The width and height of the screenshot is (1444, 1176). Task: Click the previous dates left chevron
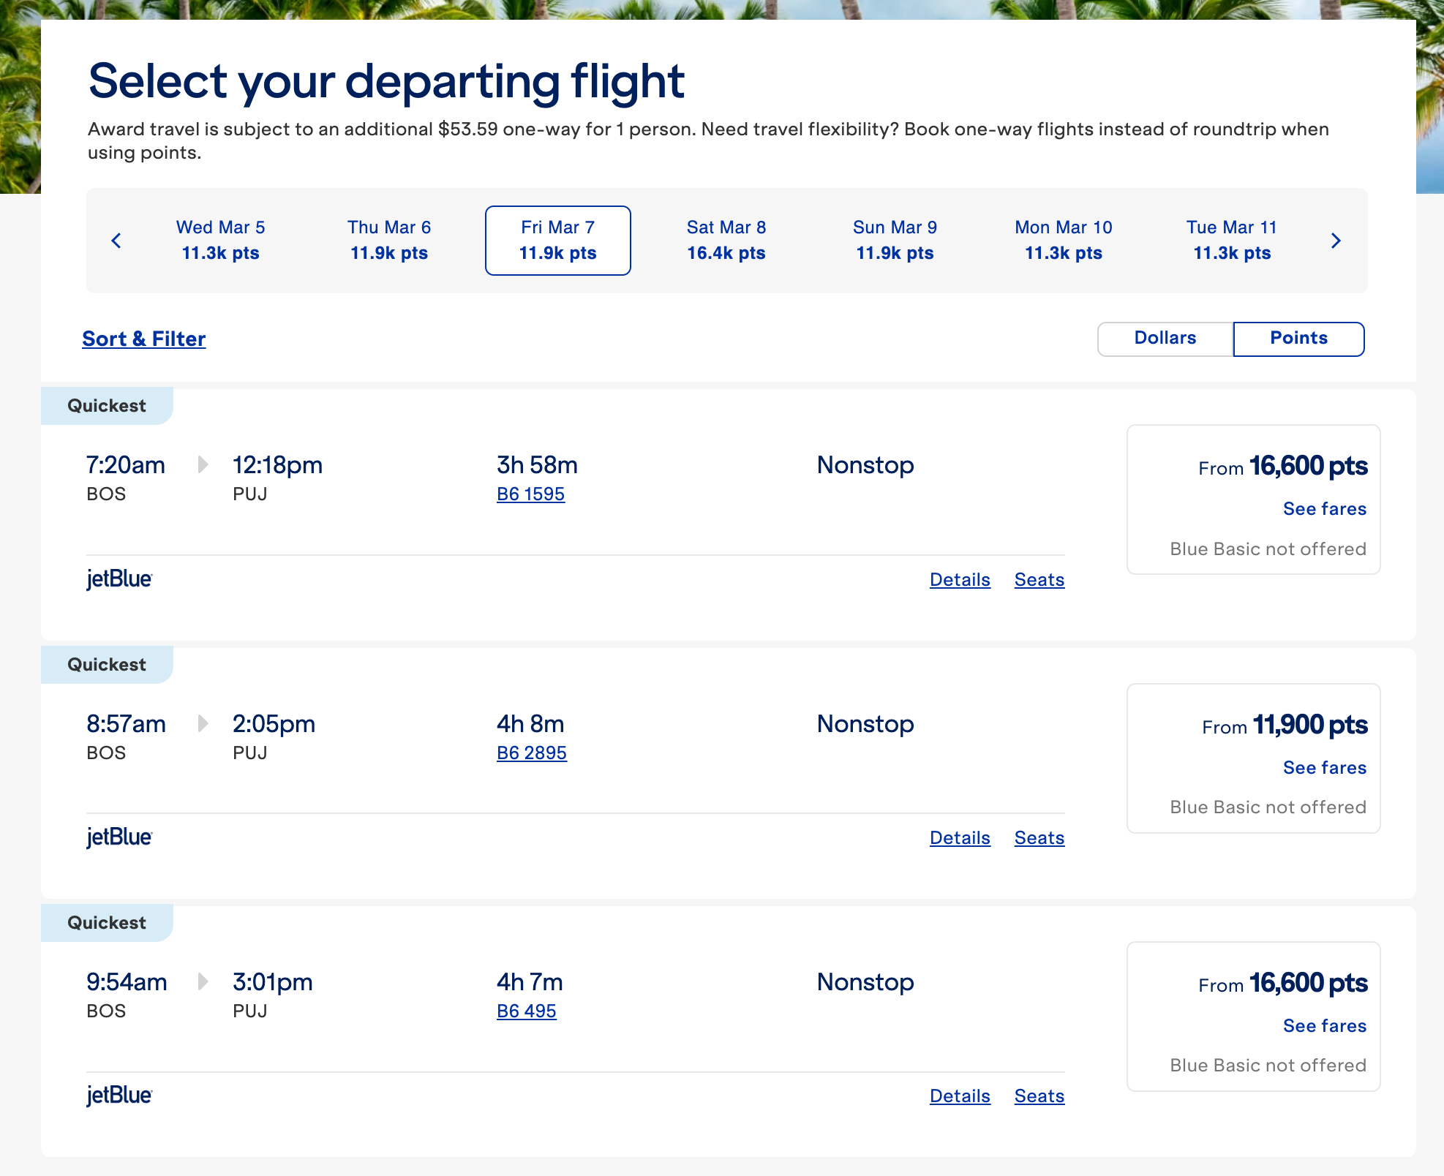click(116, 241)
